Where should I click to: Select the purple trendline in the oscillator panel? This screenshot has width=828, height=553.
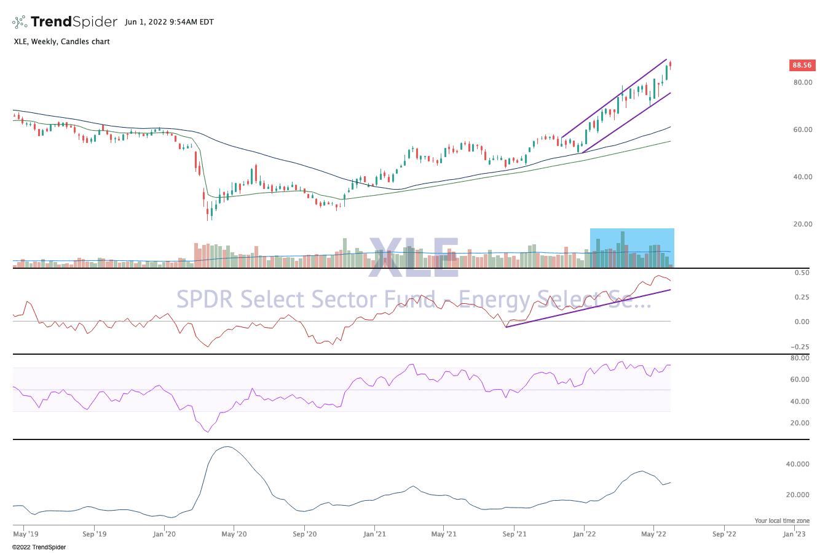tap(588, 308)
